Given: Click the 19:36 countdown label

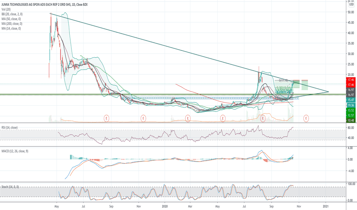Looking at the screenshot, I should (351, 105).
